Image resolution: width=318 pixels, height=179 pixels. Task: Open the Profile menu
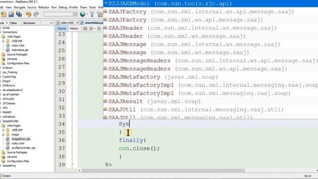(x=73, y=7)
